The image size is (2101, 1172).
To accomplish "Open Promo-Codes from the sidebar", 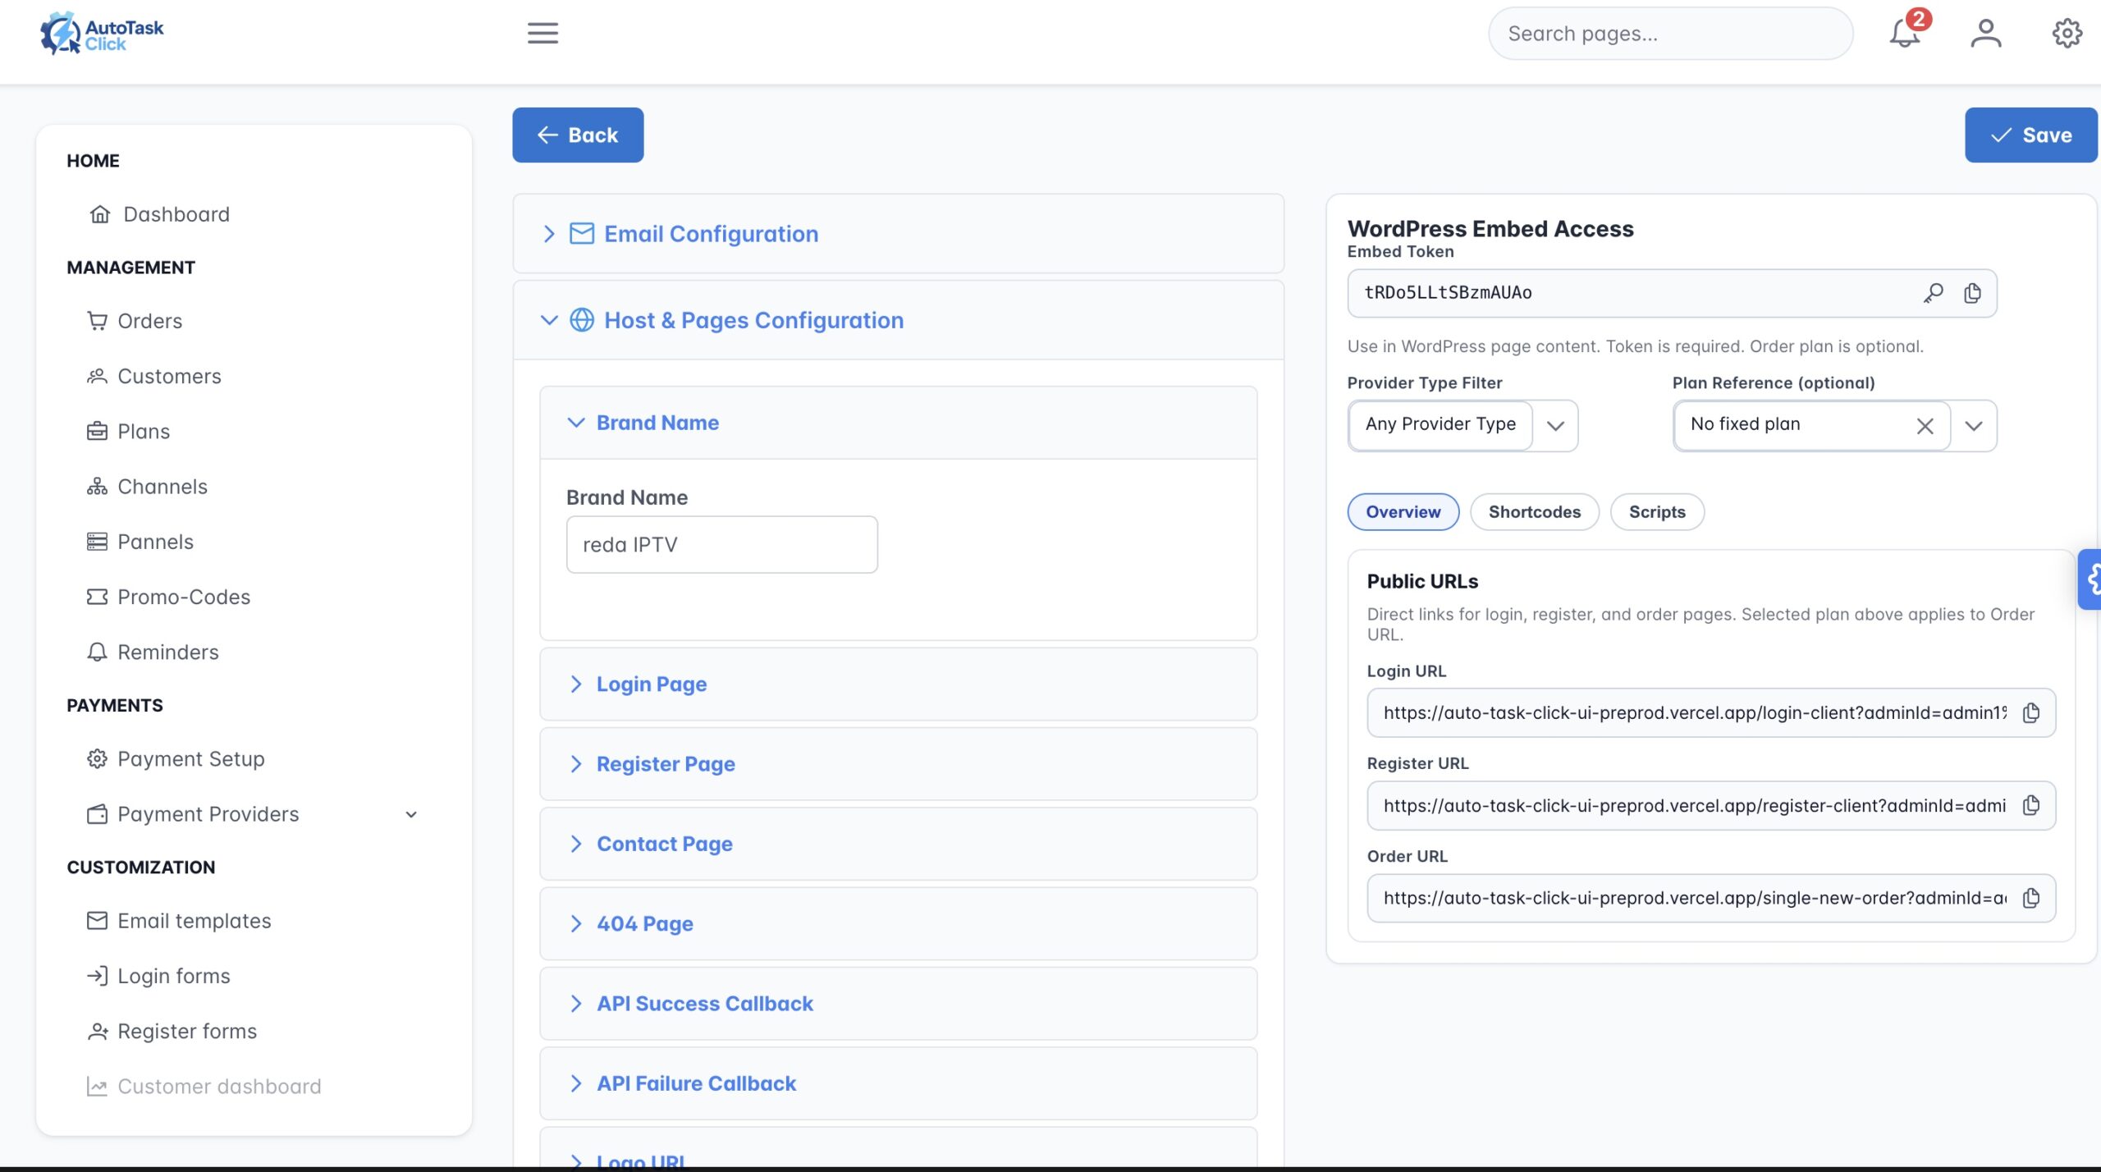I will click(x=168, y=597).
